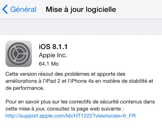Tap the blue back chevron arrow
The height and width of the screenshot is (131, 162).
point(5,9)
